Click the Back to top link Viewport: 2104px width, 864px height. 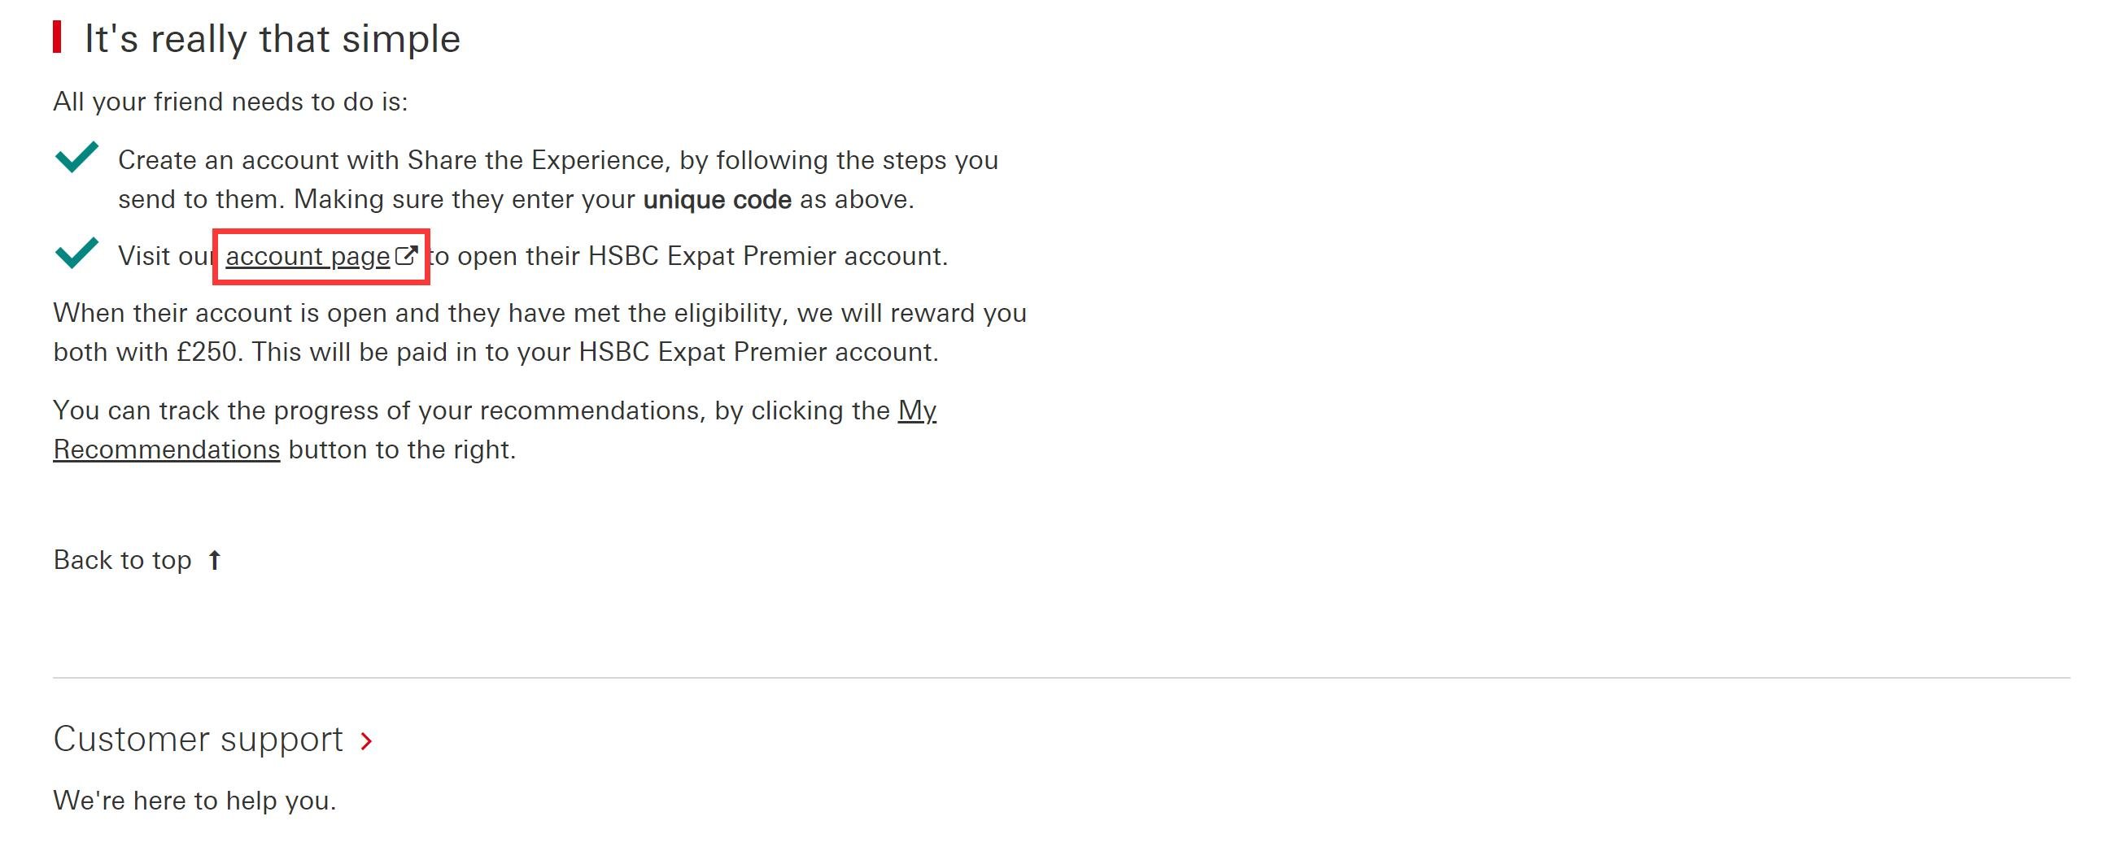click(138, 561)
